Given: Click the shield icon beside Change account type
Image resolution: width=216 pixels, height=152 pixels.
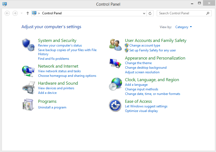Looking at the screenshot, I should pyautogui.click(x=127, y=45).
